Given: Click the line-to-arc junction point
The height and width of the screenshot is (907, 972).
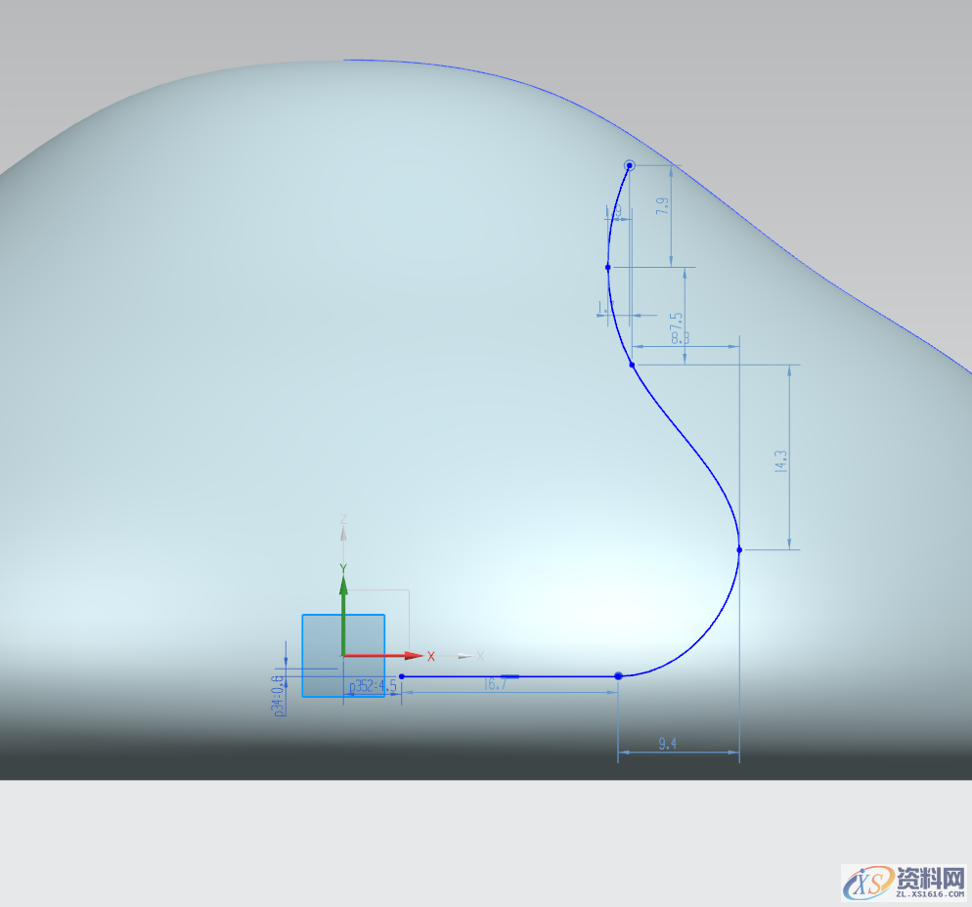Looking at the screenshot, I should [618, 675].
